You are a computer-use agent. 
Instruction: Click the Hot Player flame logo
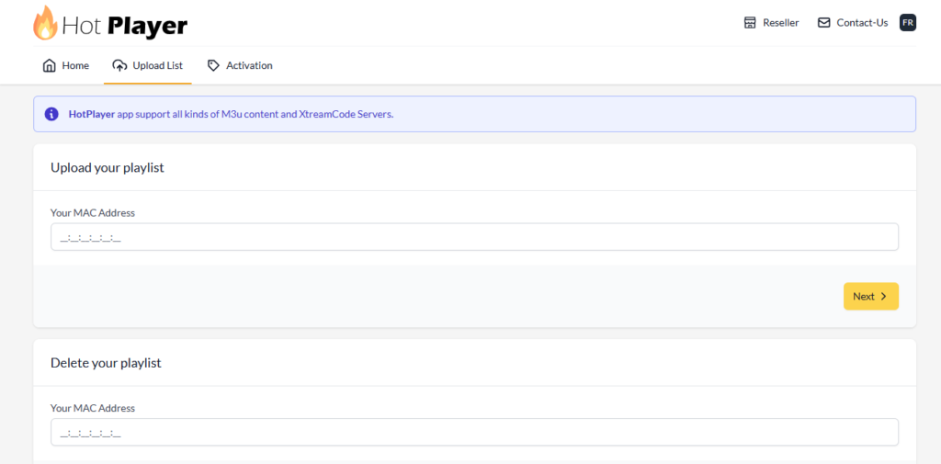click(x=46, y=23)
